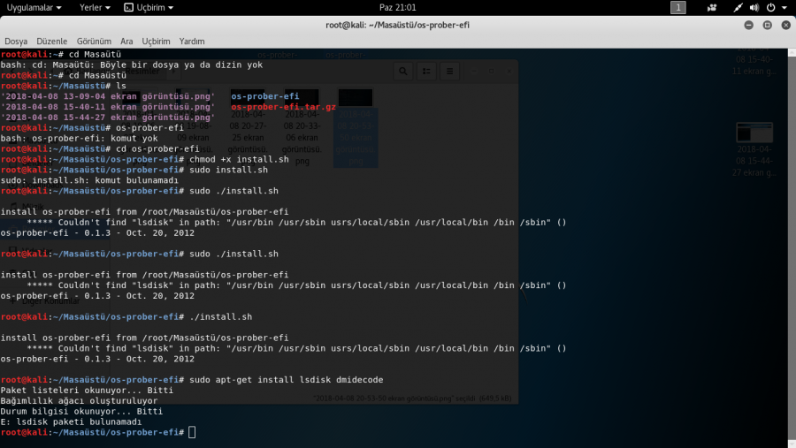Image resolution: width=796 pixels, height=448 pixels.
Task: Click the search icon in file manager
Action: (x=402, y=72)
